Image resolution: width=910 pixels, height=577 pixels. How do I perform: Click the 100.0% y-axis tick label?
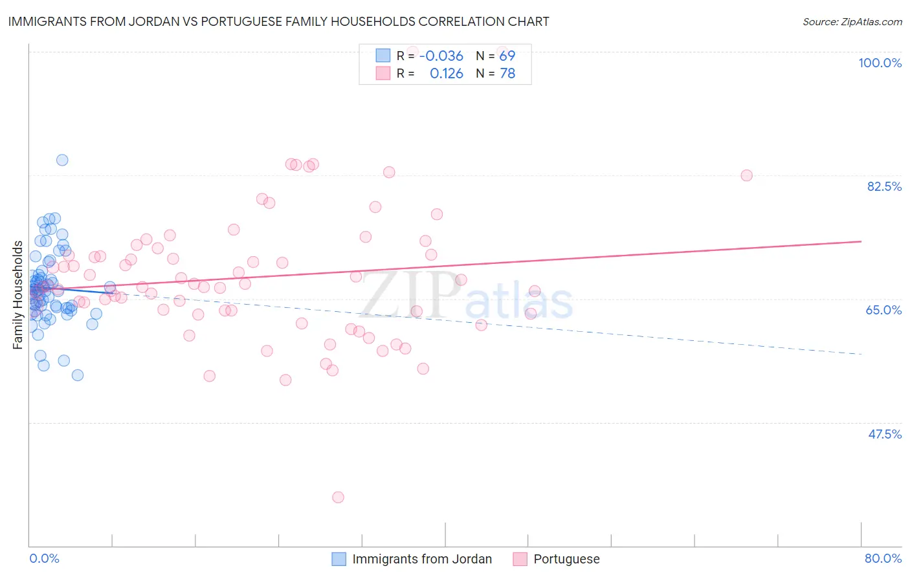click(x=880, y=63)
